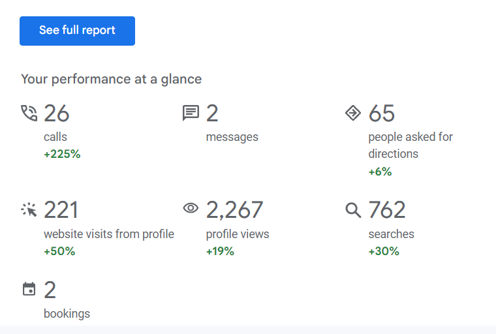496x334 pixels.
Task: Click the calls +225% change
Action: click(x=62, y=154)
